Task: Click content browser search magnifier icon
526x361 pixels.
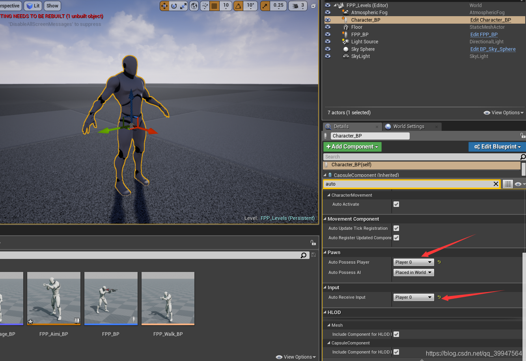Action: pyautogui.click(x=304, y=255)
